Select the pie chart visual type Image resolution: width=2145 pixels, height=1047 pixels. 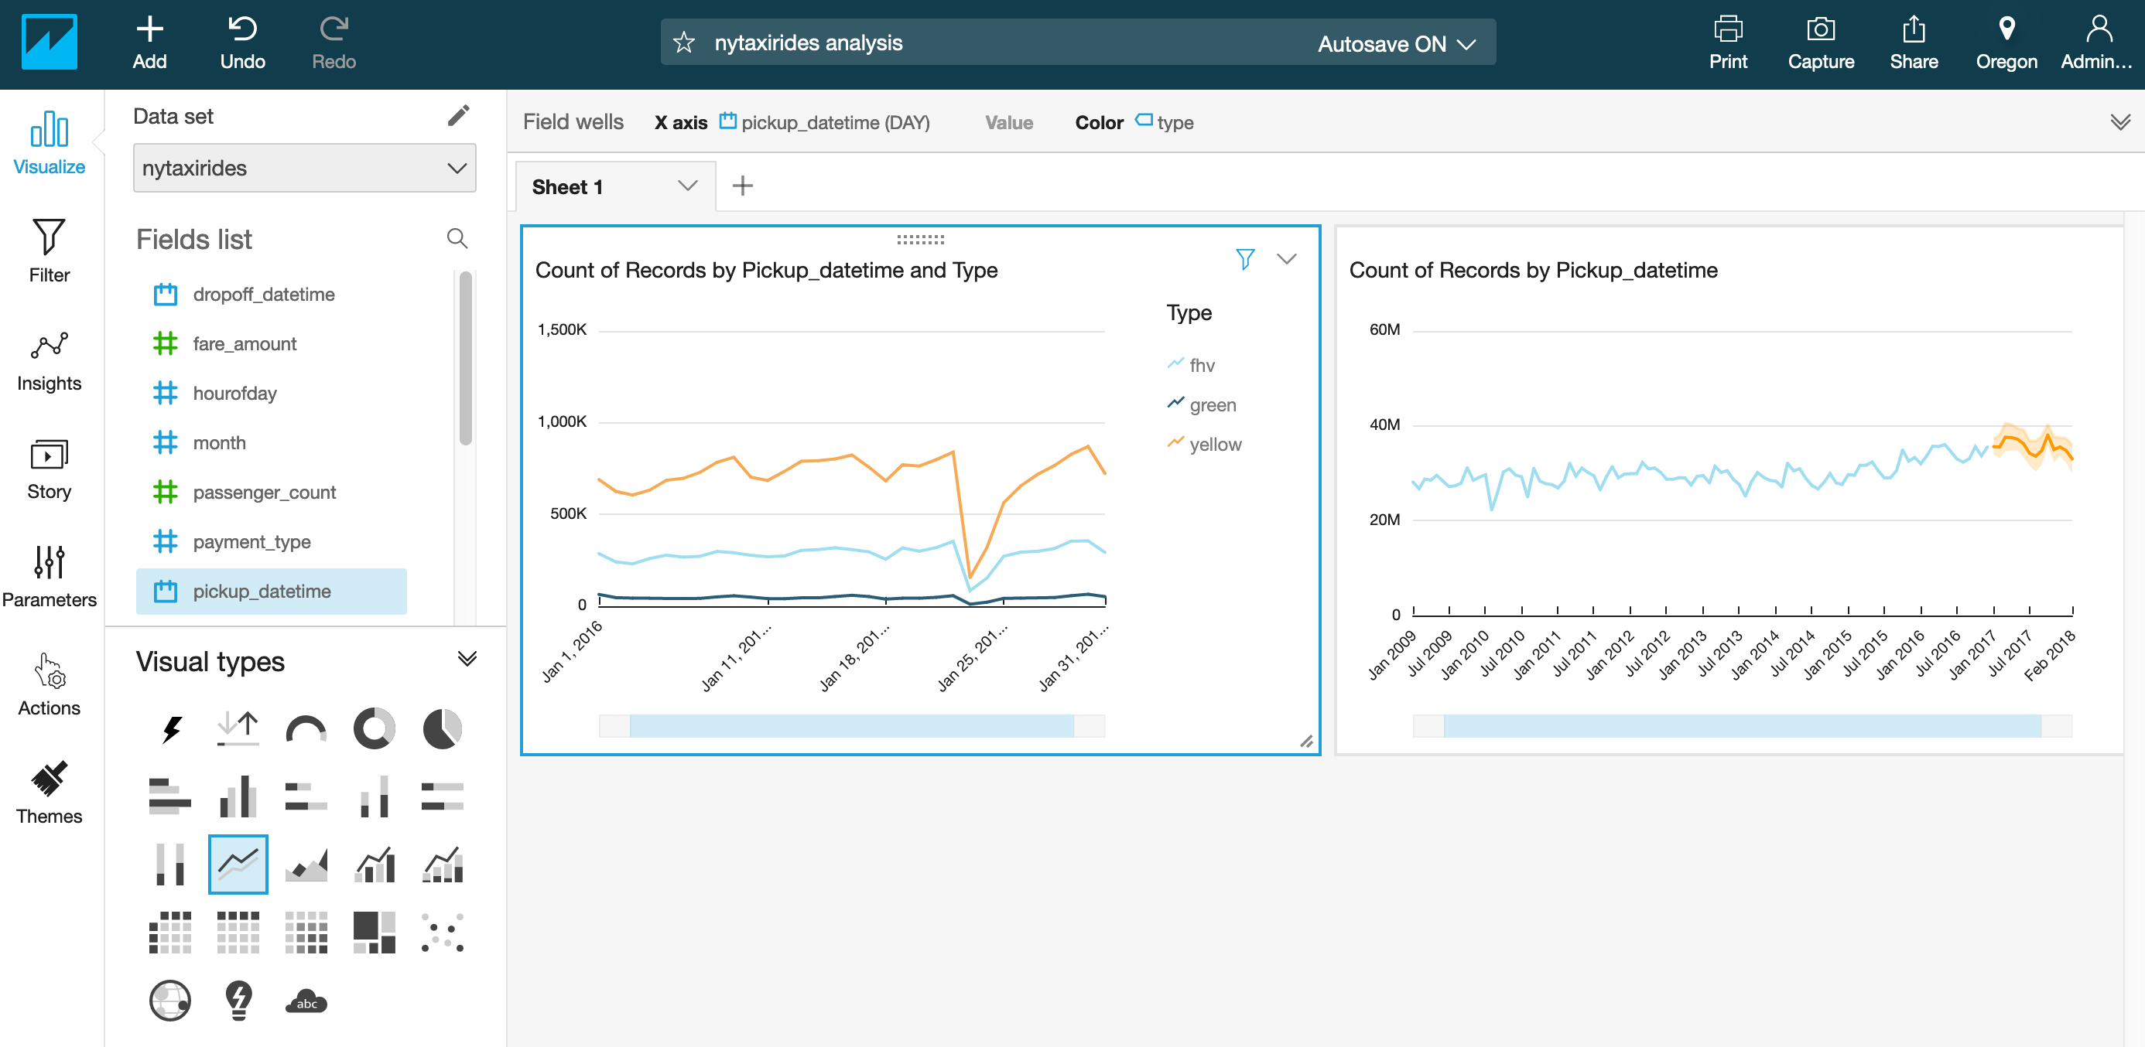tap(442, 729)
